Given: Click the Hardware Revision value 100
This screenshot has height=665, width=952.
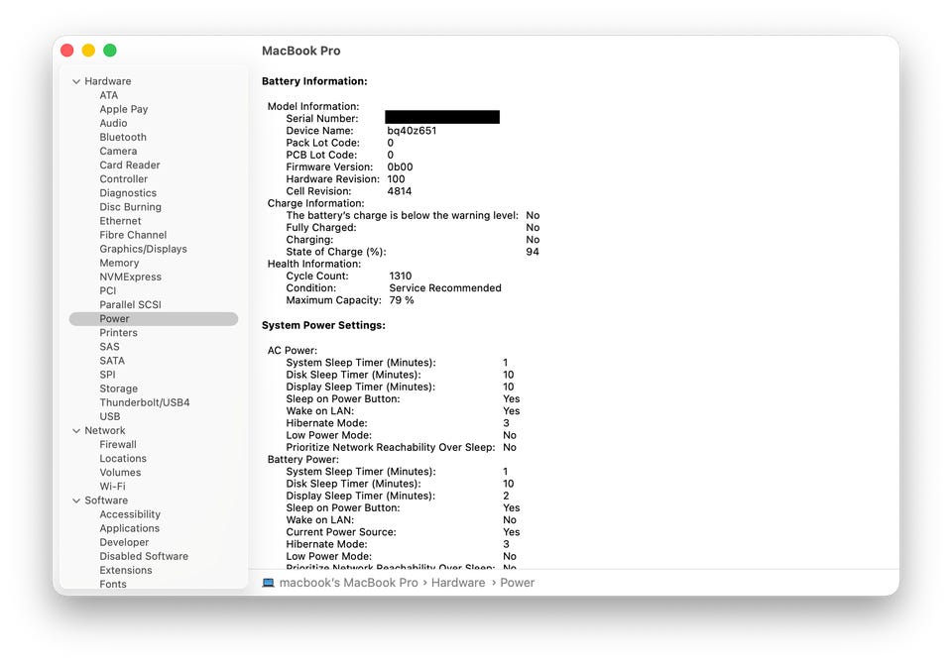Looking at the screenshot, I should pos(396,179).
